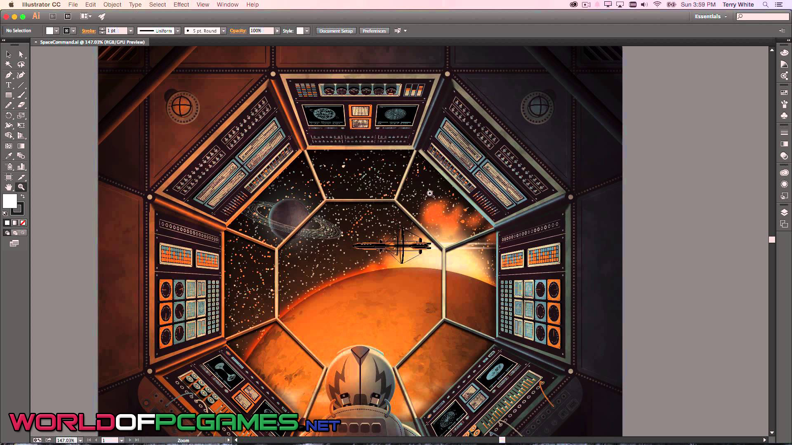The height and width of the screenshot is (445, 792).
Task: Open the stroke weight dropdown
Action: point(131,31)
